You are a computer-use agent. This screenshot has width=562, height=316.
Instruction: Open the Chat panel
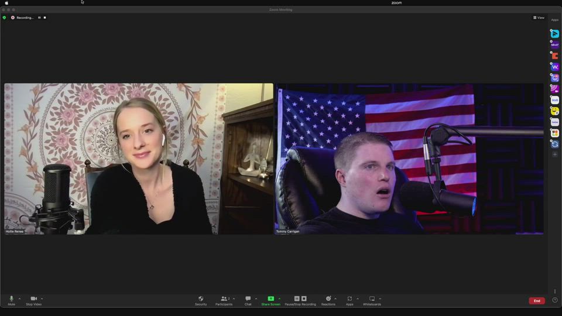[248, 300]
